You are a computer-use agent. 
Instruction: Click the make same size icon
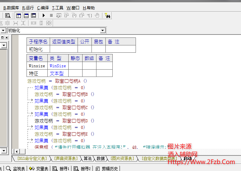[x=49, y=23]
